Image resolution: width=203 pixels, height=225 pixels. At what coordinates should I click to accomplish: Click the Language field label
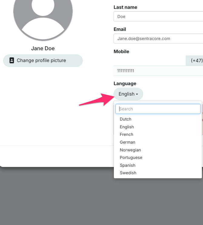tap(125, 83)
